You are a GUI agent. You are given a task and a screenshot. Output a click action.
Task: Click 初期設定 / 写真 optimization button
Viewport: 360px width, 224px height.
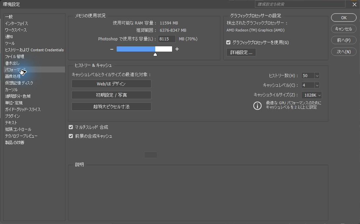pos(111,95)
